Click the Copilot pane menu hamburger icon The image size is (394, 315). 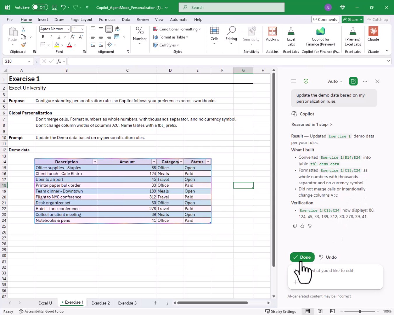(x=294, y=81)
